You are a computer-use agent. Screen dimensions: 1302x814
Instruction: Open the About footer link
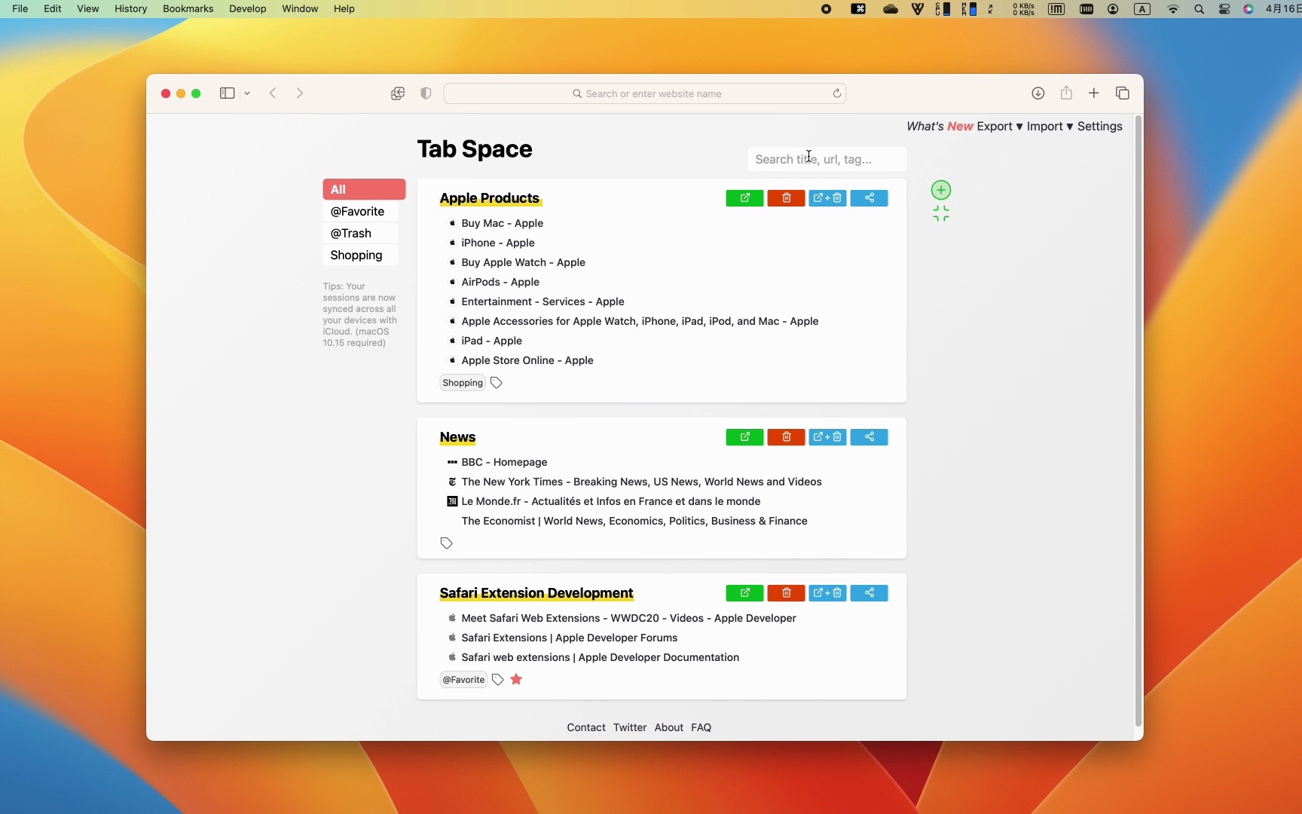coord(669,727)
